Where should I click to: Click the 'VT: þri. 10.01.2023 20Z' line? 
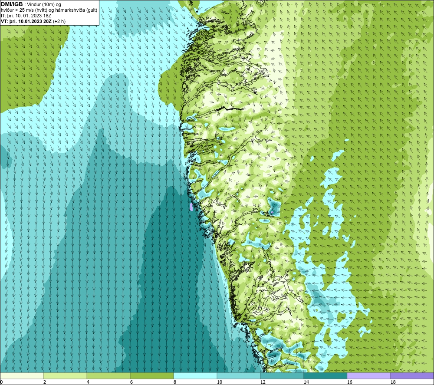point(26,21)
